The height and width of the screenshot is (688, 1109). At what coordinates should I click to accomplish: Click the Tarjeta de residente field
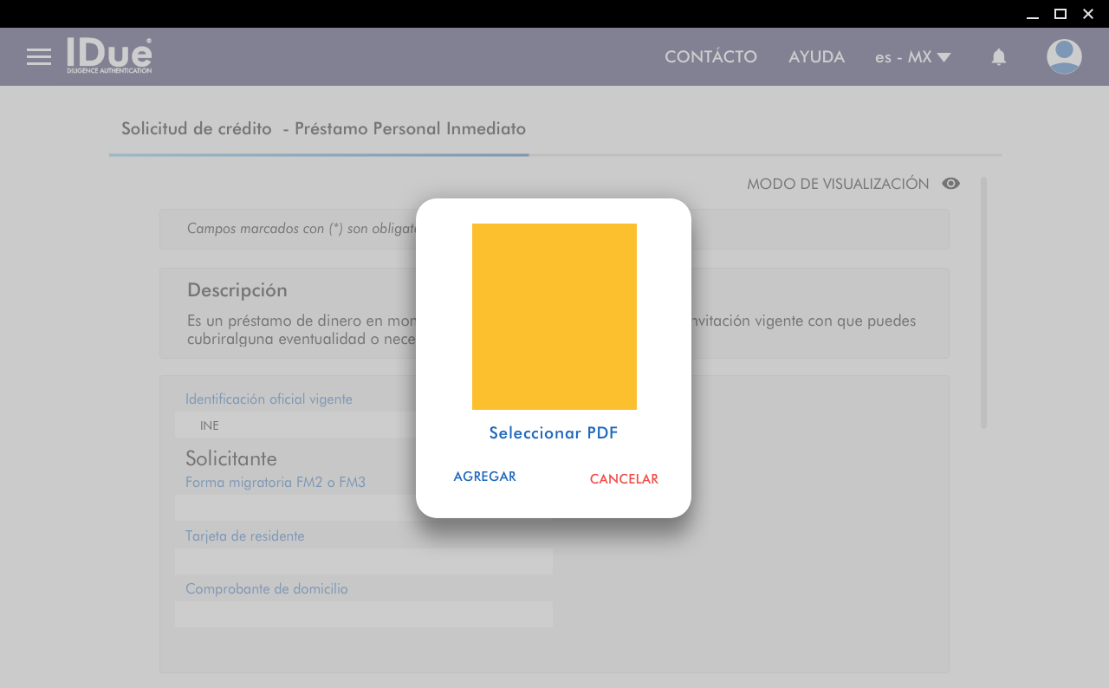coord(363,561)
